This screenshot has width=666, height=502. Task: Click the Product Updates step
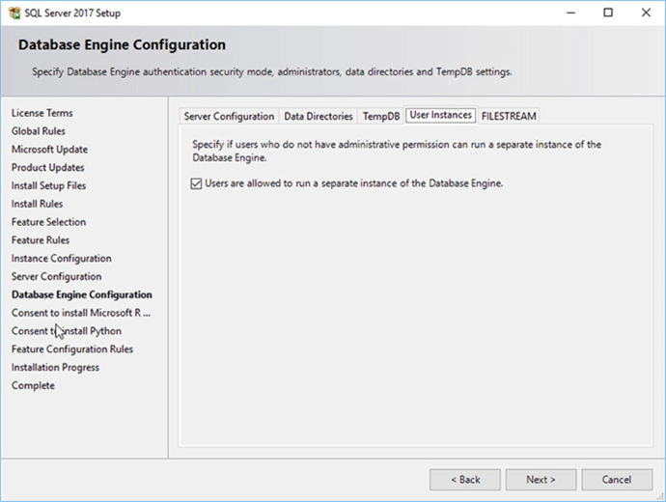point(47,168)
